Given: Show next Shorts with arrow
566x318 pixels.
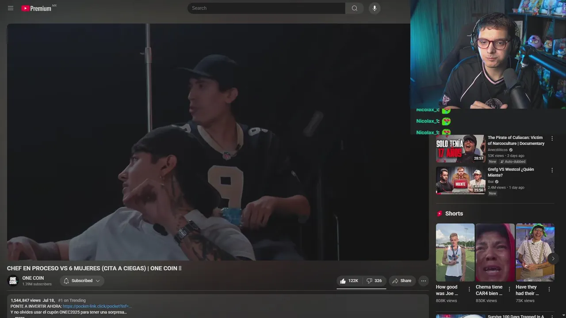Looking at the screenshot, I should (x=553, y=258).
